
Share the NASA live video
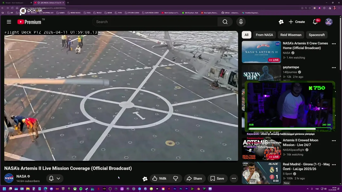click(x=194, y=178)
